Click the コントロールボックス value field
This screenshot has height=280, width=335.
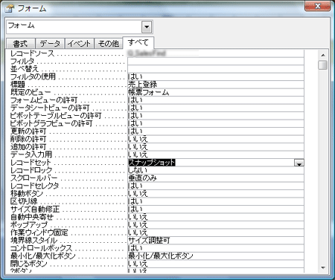pos(216,248)
